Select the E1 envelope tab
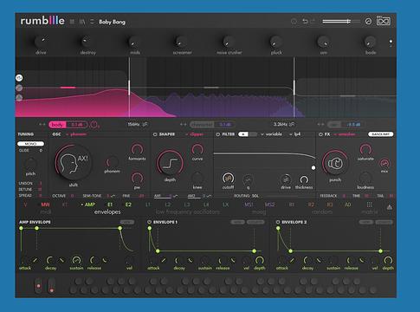This screenshot has width=420, height=312. point(110,205)
